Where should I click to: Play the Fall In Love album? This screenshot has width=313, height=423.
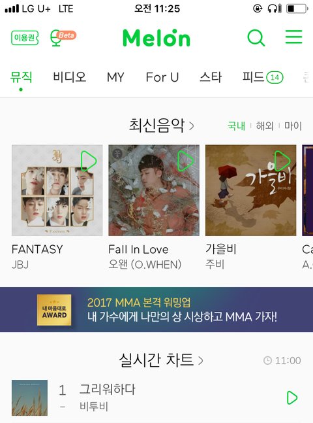tap(185, 161)
